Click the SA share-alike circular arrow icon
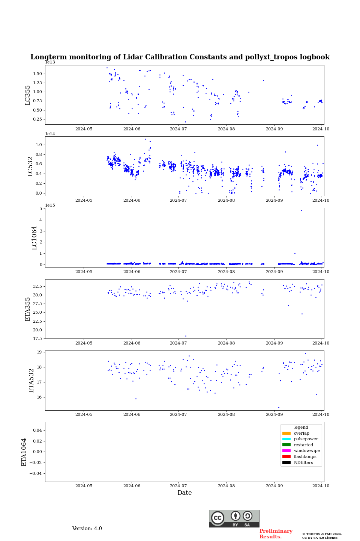Image resolution: width=360 pixels, height=541 pixels. 247,516
